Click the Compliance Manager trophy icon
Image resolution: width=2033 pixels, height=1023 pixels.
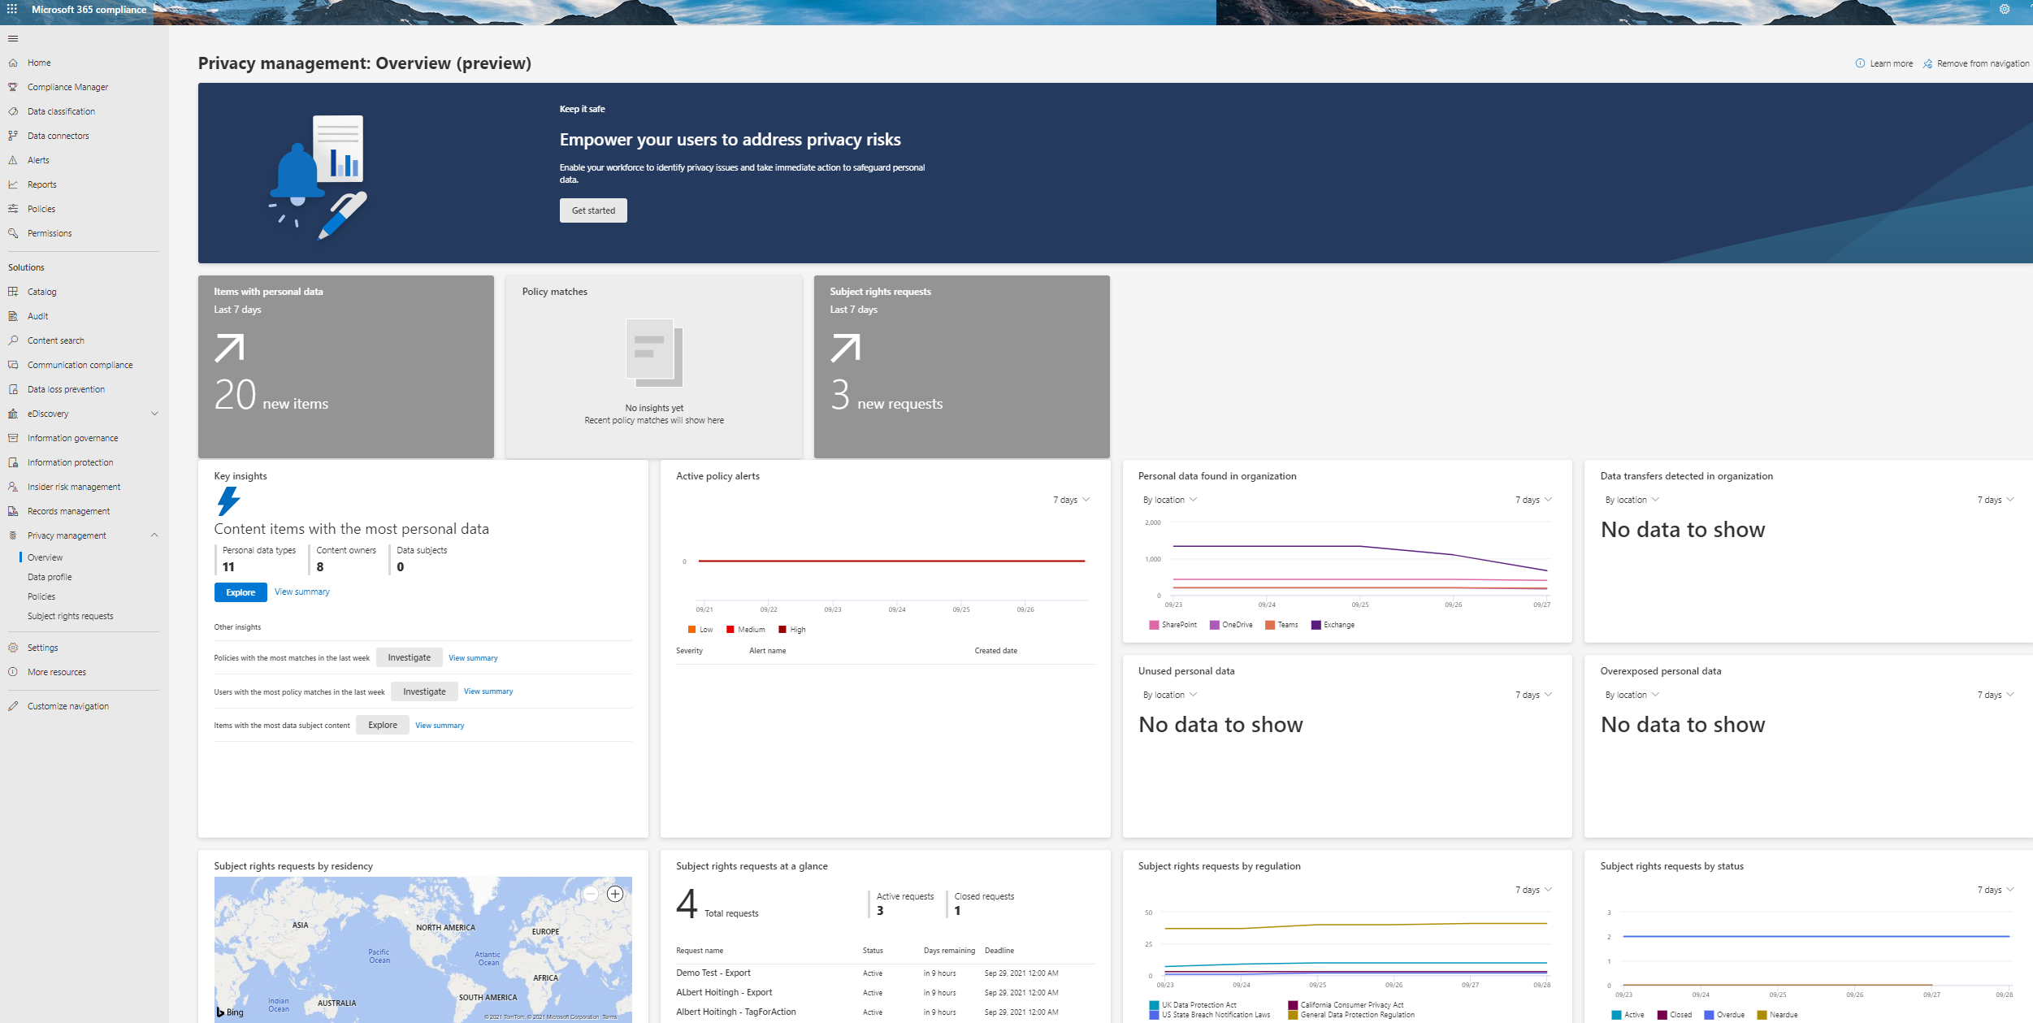coord(13,87)
